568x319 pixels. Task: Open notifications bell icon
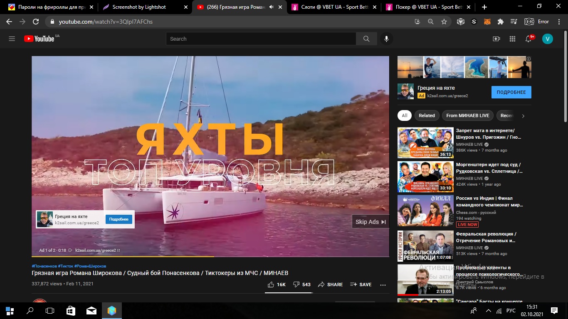(x=528, y=39)
